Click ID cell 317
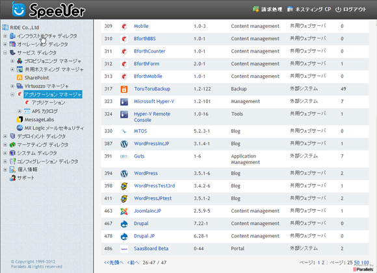The width and height of the screenshot is (377, 273). tap(108, 89)
